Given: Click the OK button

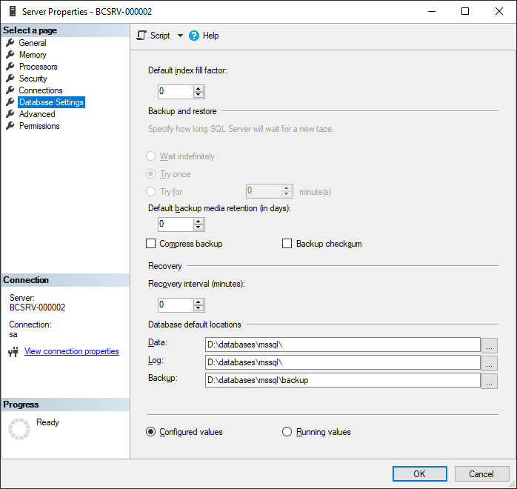Looking at the screenshot, I should pyautogui.click(x=420, y=474).
